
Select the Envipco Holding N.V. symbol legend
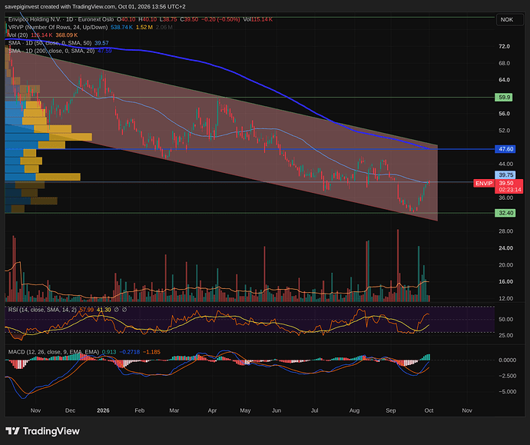(61, 20)
